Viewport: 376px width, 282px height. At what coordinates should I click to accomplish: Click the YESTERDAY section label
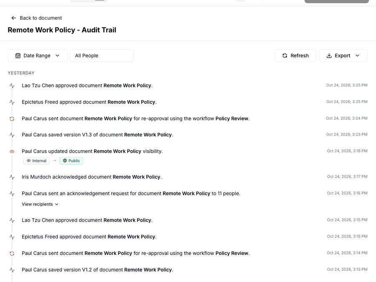click(21, 73)
